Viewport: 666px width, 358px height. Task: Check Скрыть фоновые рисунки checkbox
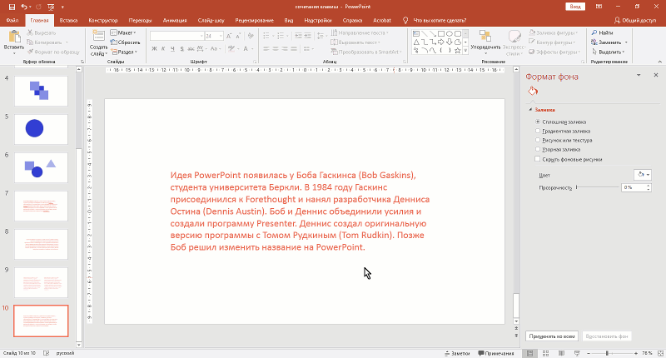pyautogui.click(x=538, y=159)
